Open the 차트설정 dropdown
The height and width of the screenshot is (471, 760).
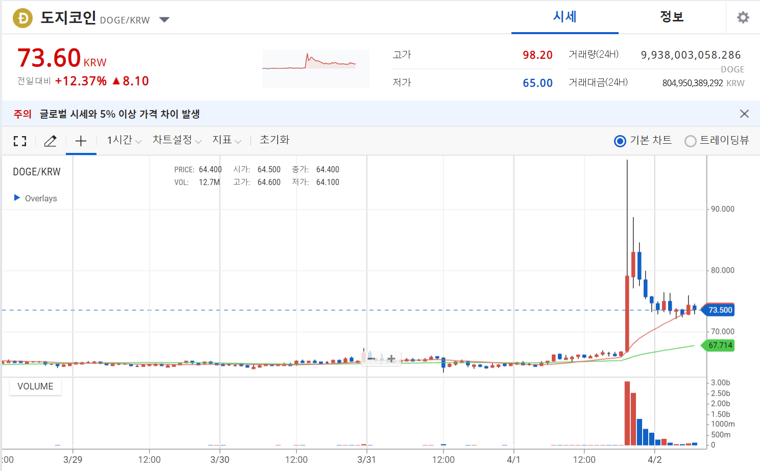click(177, 140)
